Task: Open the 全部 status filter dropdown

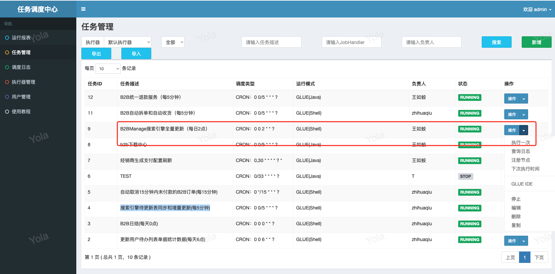Action: [173, 42]
